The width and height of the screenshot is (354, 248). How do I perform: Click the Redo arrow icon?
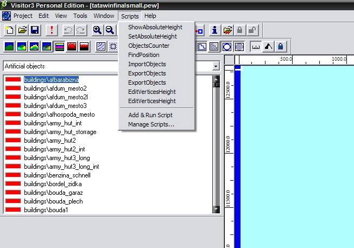pyautogui.click(x=81, y=30)
